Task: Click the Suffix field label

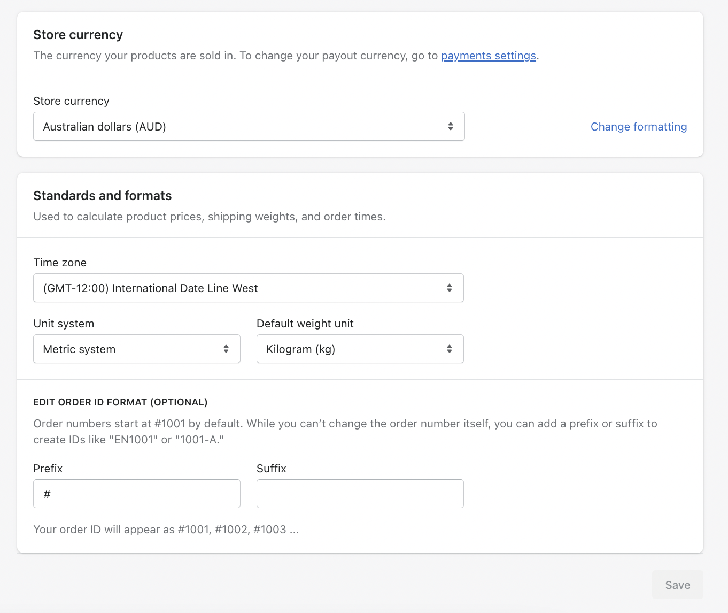Action: click(x=271, y=469)
